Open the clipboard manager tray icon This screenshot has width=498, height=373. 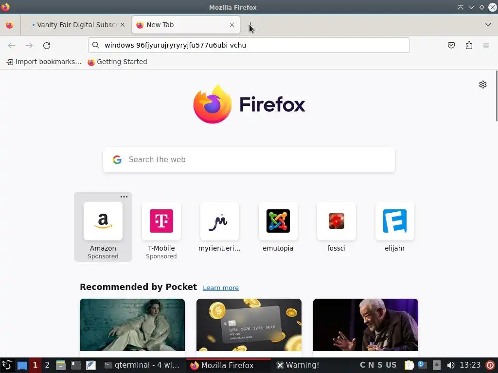point(409,365)
